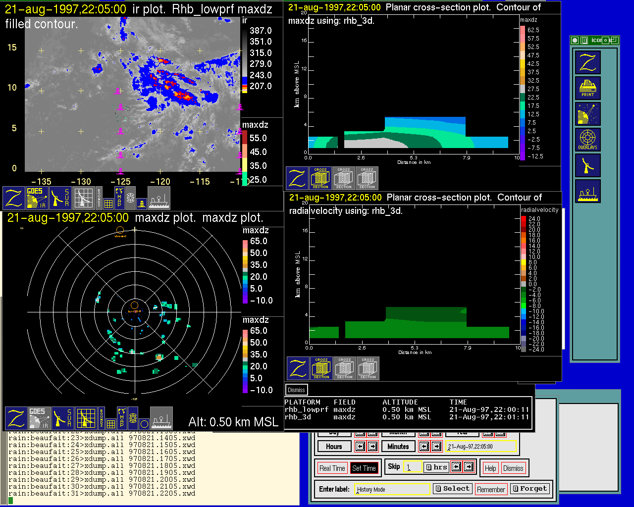Open the OVERLAYS icon in the icon bar

coord(587,140)
